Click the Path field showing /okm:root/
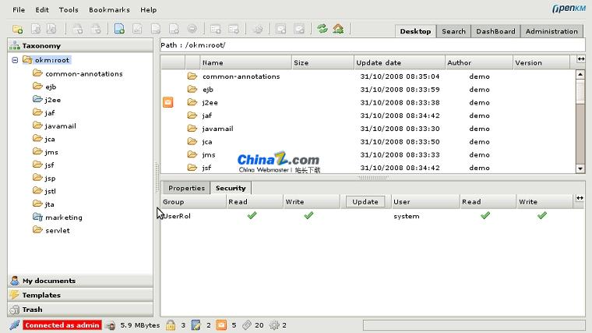This screenshot has width=592, height=333. click(x=372, y=45)
